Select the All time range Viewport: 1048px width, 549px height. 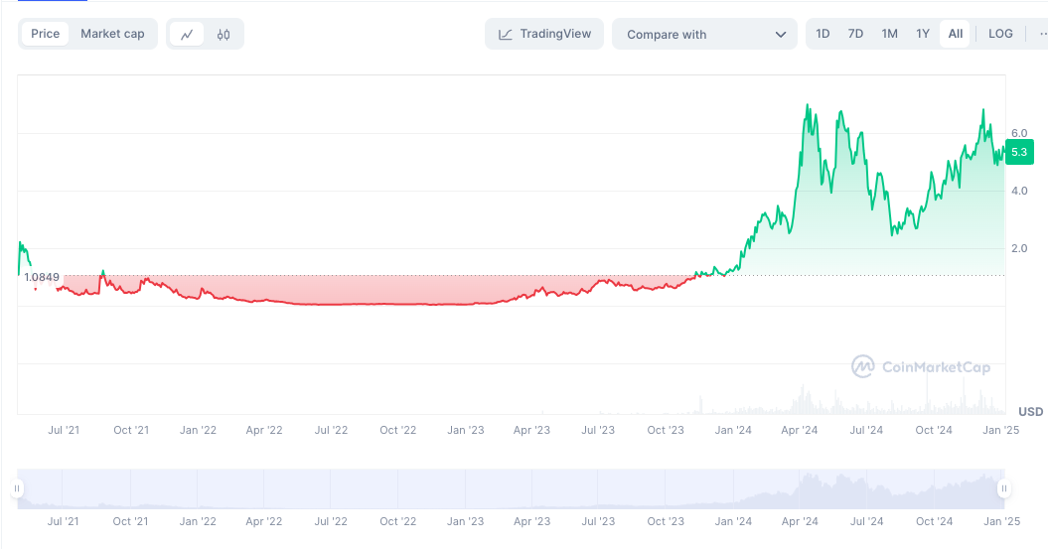[x=956, y=34]
